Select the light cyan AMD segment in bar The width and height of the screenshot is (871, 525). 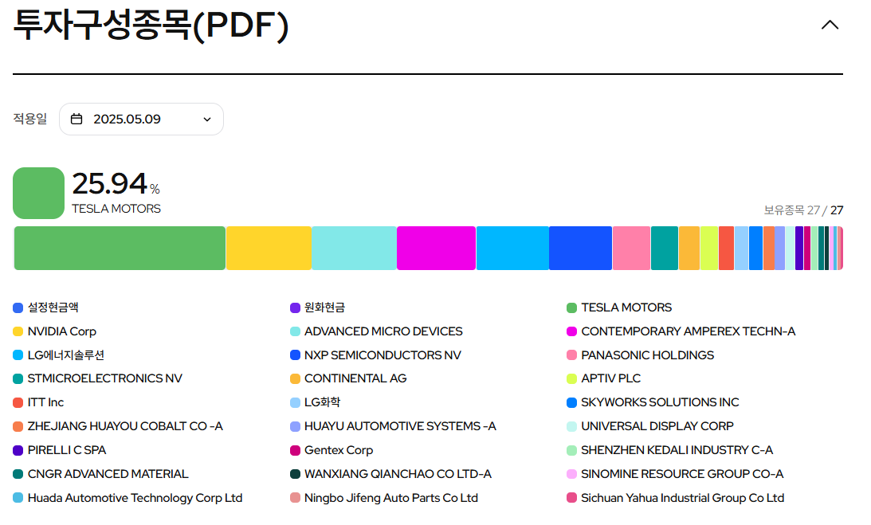[354, 249]
